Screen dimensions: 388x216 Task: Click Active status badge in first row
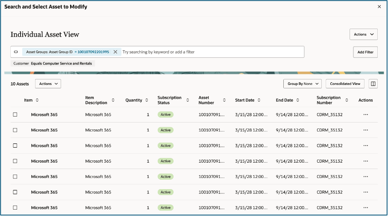(x=165, y=115)
